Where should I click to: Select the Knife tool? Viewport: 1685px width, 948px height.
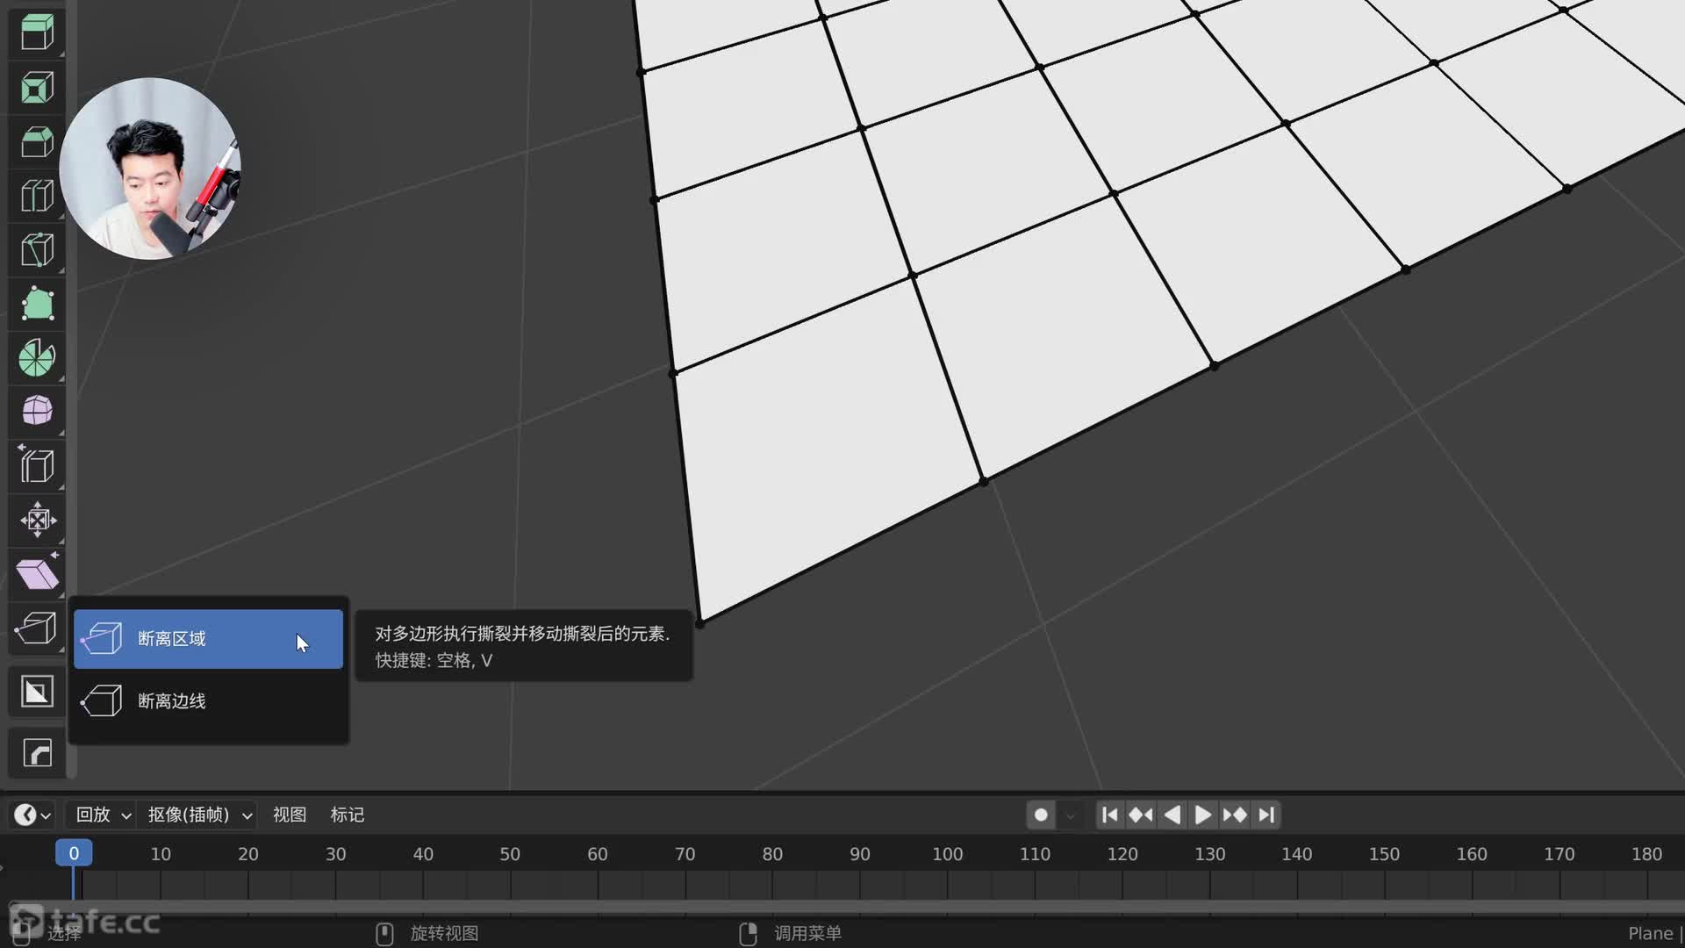click(37, 250)
